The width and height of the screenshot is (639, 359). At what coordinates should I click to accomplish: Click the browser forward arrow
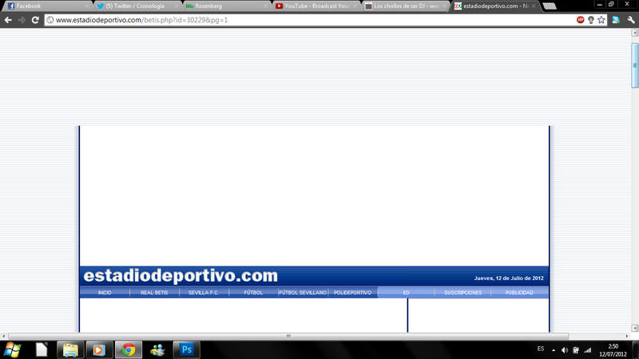[22, 20]
